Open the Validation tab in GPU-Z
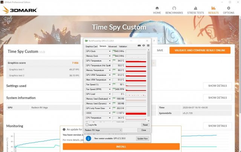This screenshot has height=152, width=241. click(123, 46)
